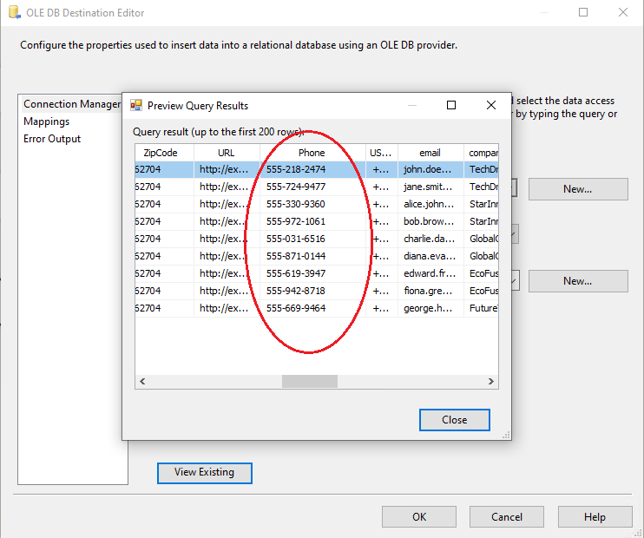Maximize the OLE DB Destination Editor window
This screenshot has width=644, height=538.
click(x=583, y=13)
